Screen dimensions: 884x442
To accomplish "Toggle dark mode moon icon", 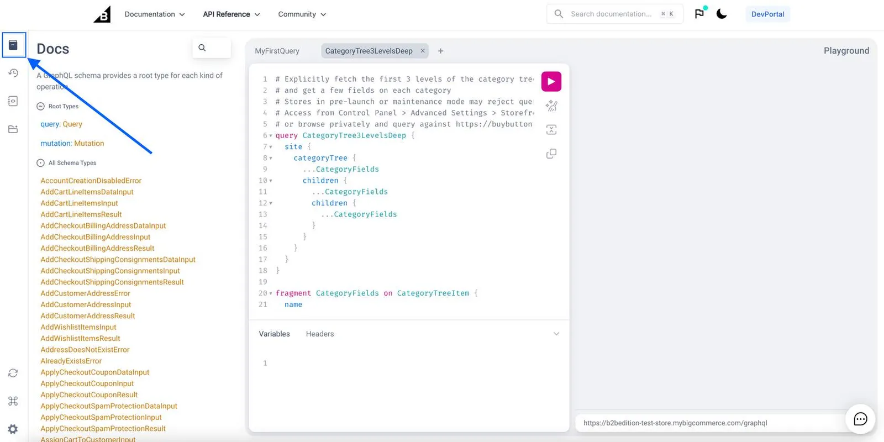I will click(722, 14).
